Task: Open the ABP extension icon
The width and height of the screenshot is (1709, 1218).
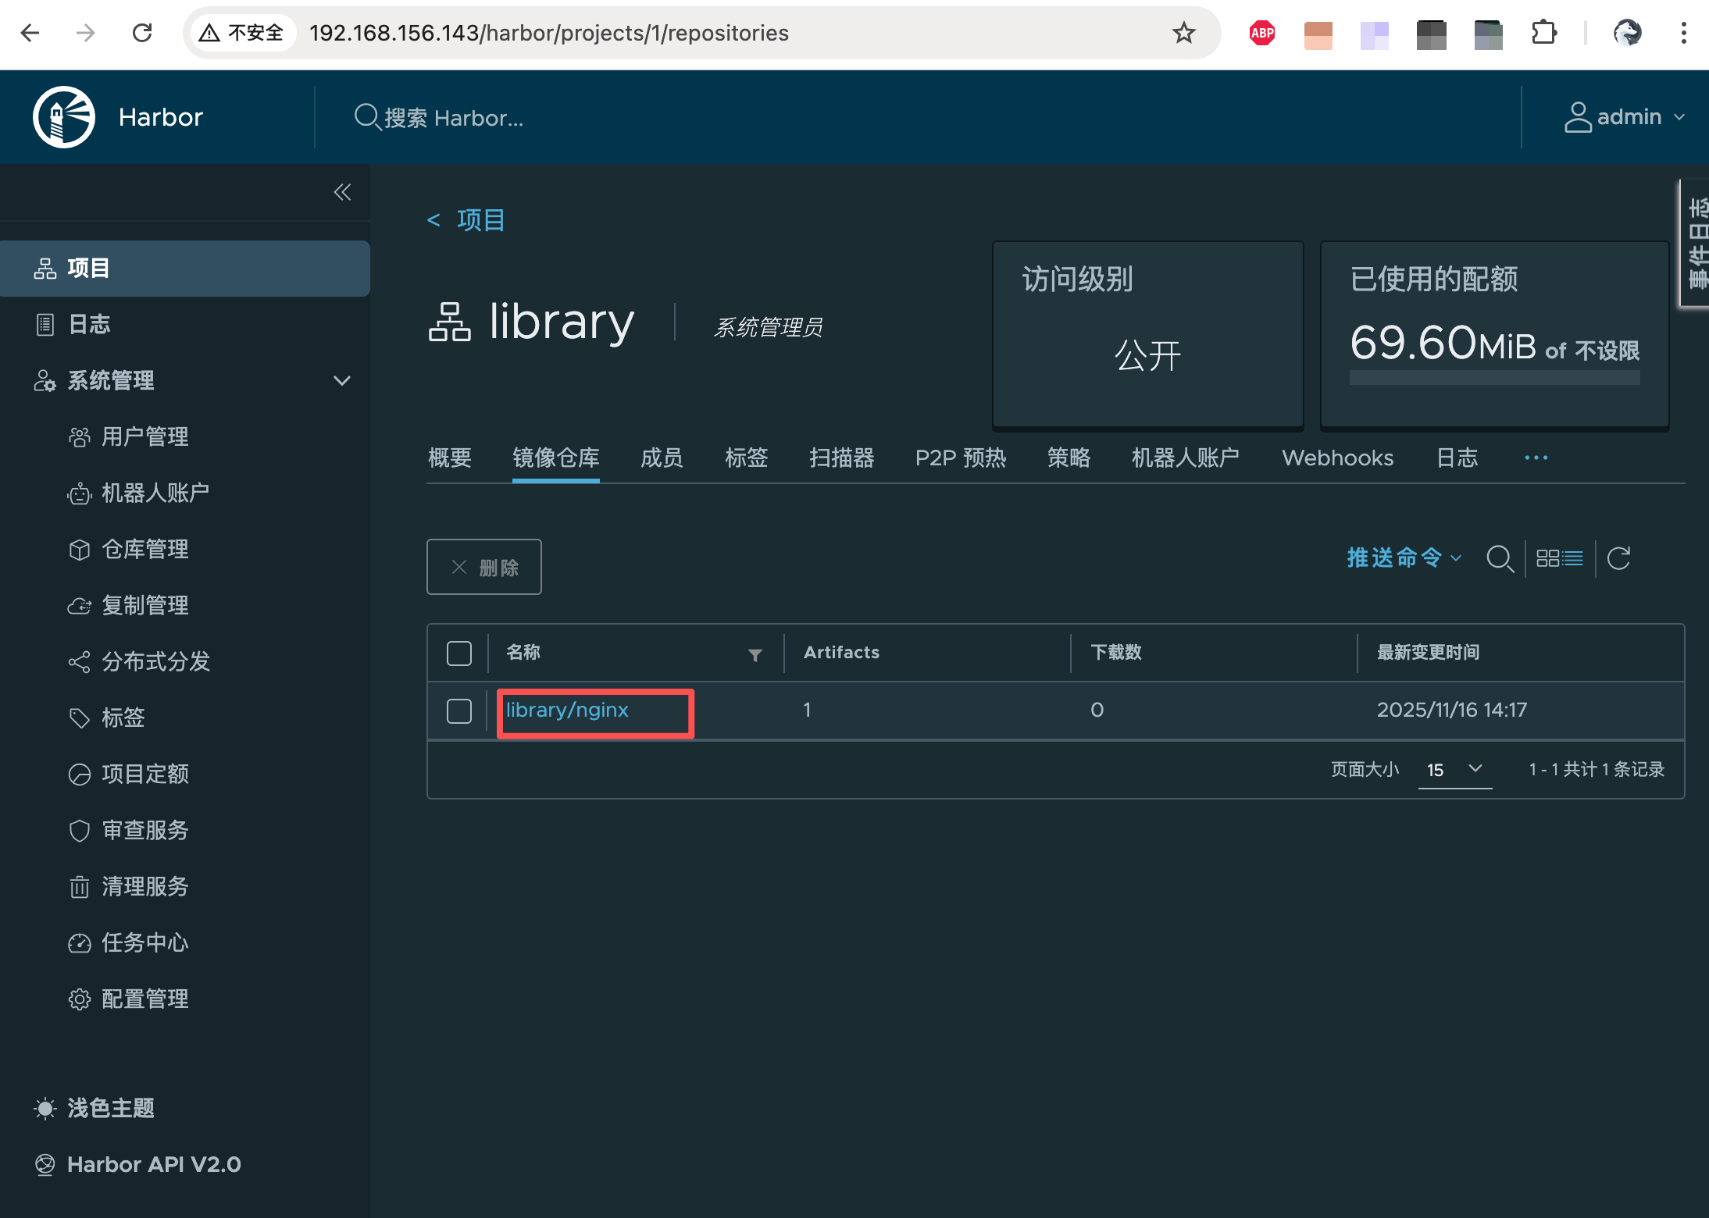Action: coord(1262,33)
